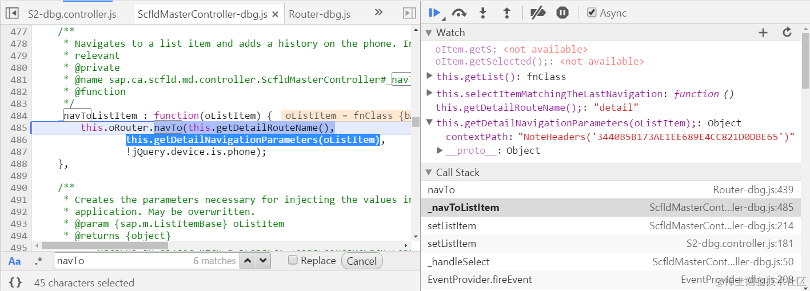This screenshot has height=291, width=810.
Task: Close the ScfldMasterController-dbg.js tab
Action: click(x=276, y=14)
